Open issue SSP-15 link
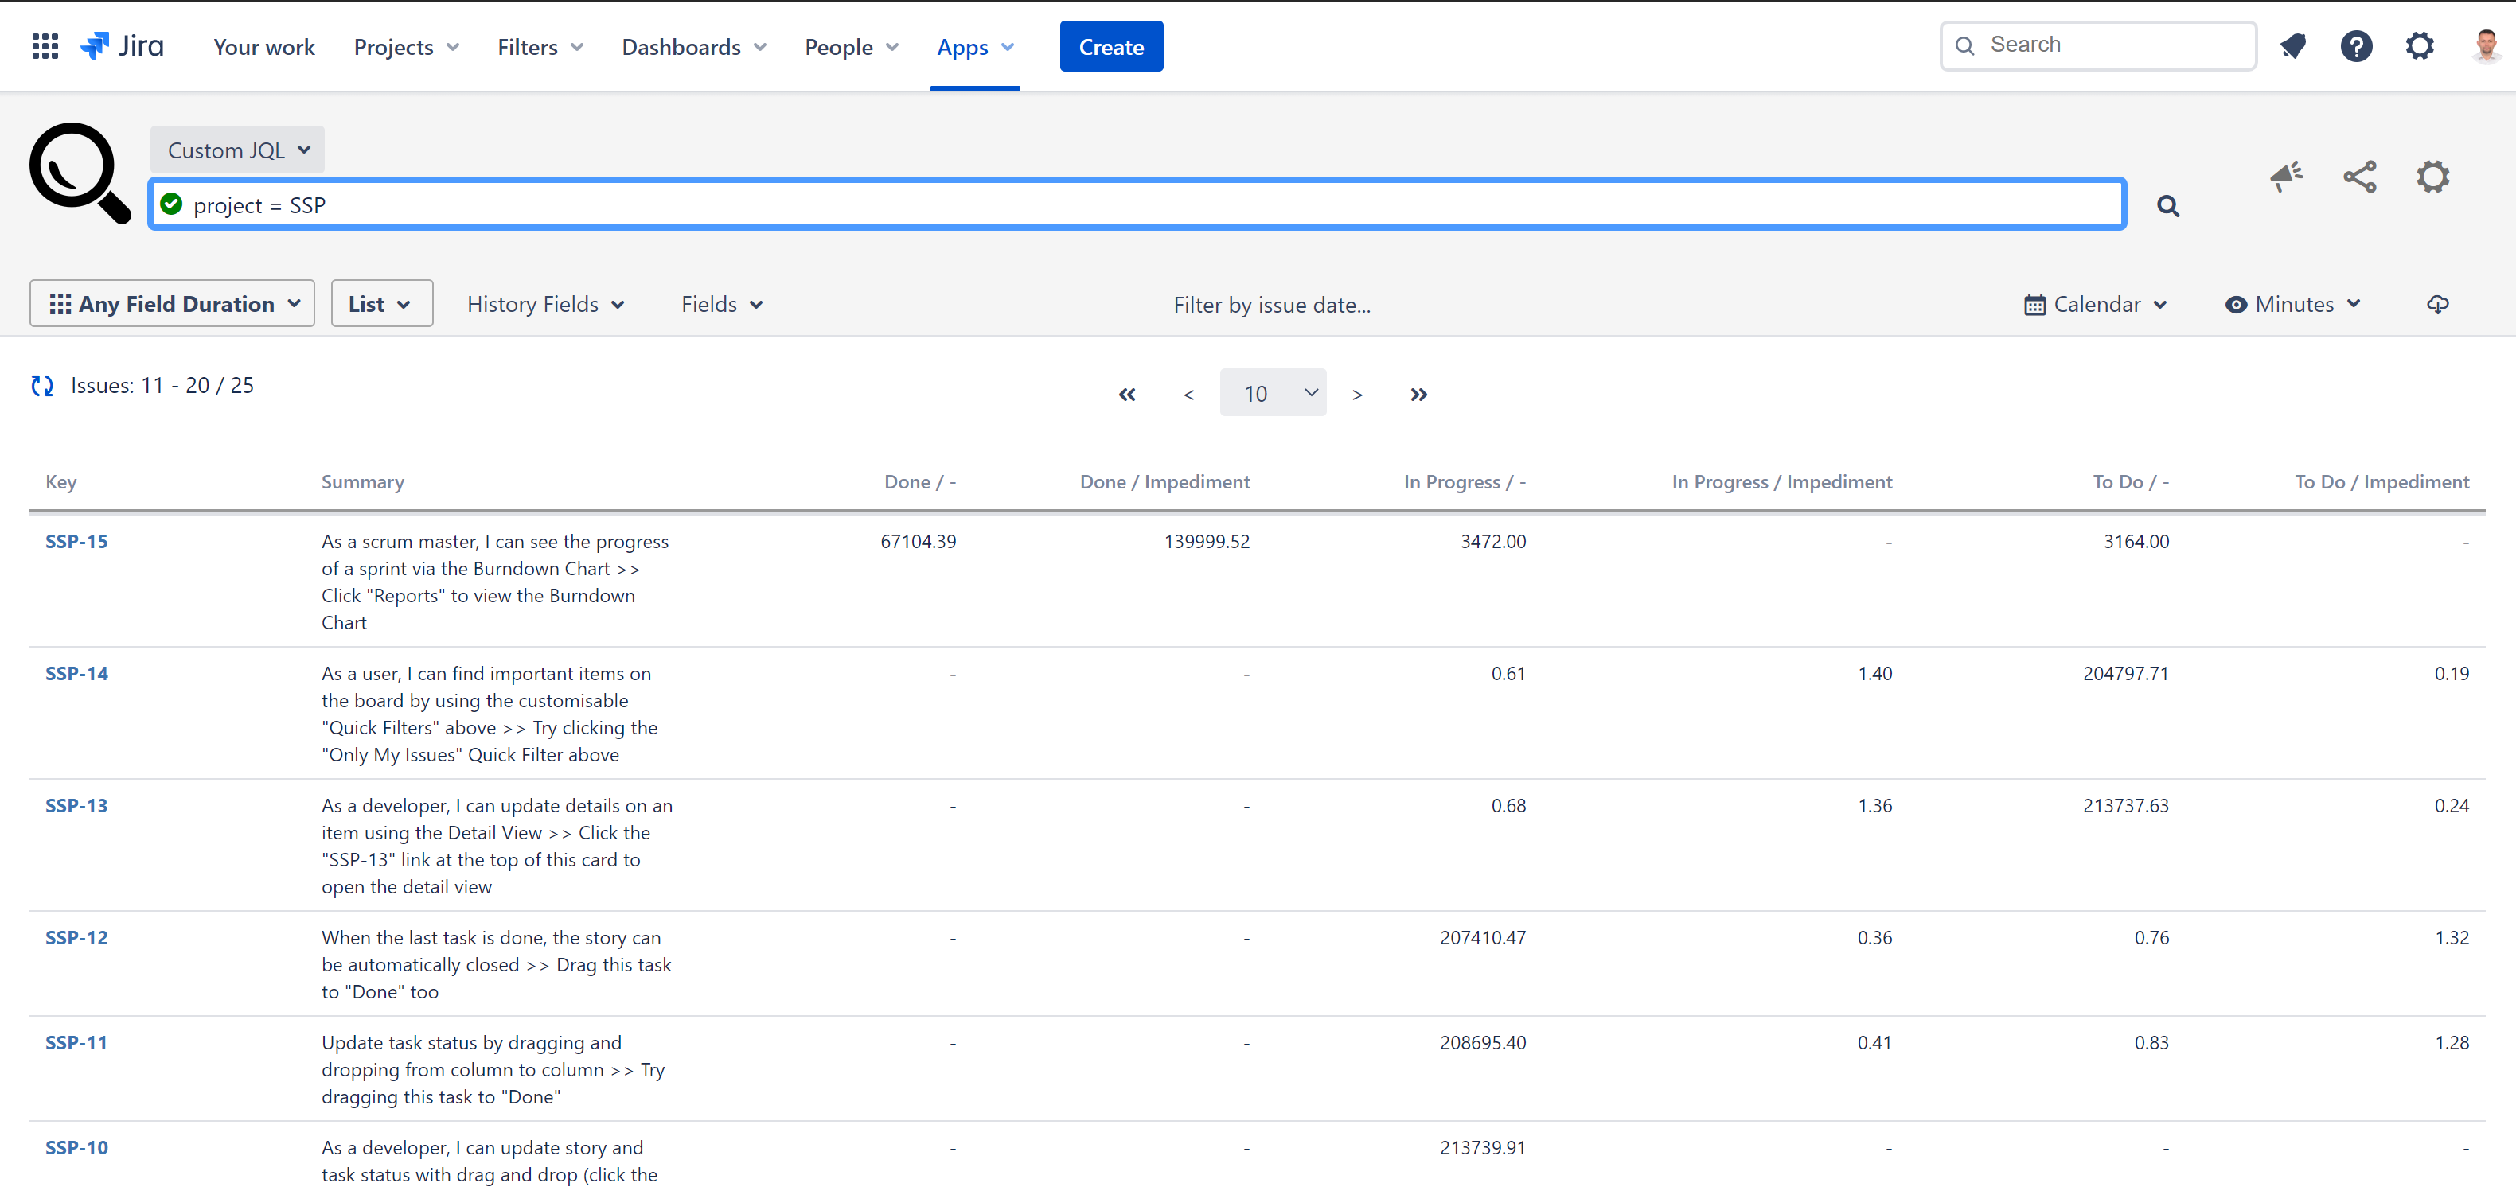Image resolution: width=2516 pixels, height=1191 pixels. 76,541
